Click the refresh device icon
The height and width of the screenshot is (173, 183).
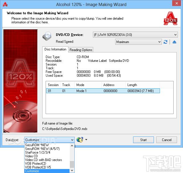coord(165,42)
